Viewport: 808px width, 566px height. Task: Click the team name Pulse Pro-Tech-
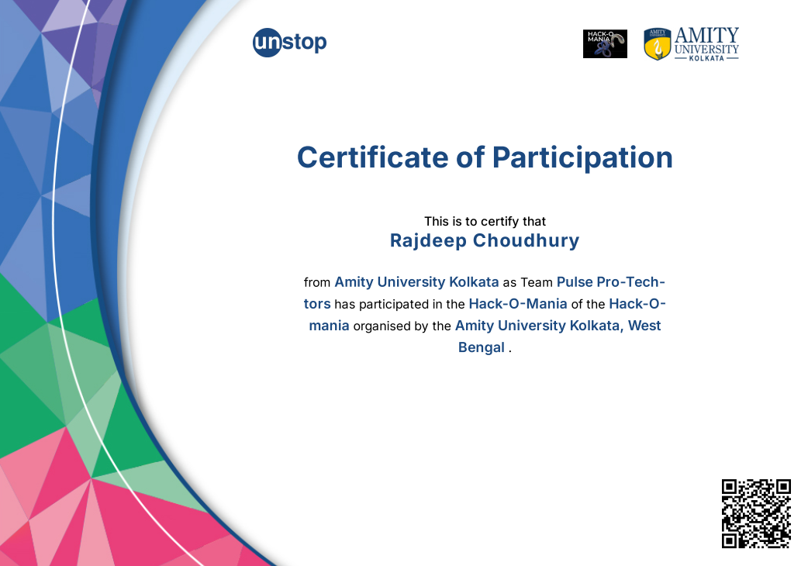(611, 282)
